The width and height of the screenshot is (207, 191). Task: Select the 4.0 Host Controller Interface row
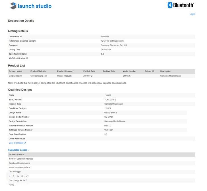[x=21, y=159]
